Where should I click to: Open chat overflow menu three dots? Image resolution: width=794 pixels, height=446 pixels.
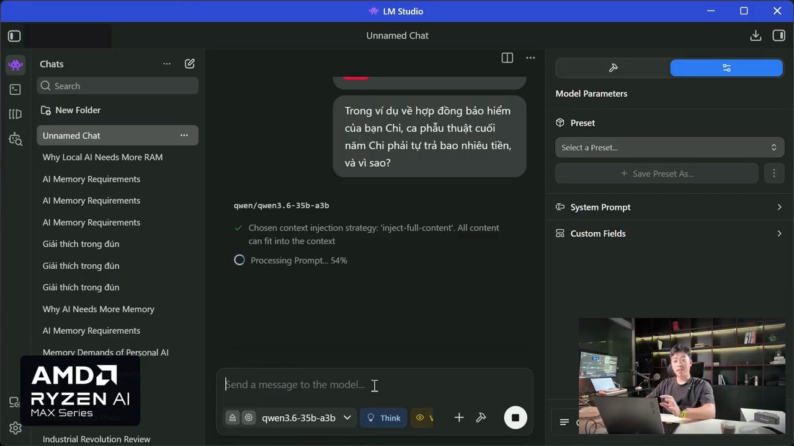(530, 58)
